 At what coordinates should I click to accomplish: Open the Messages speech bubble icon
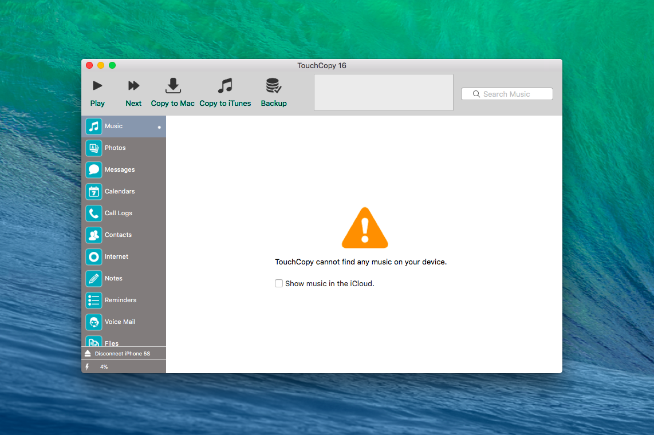point(94,169)
